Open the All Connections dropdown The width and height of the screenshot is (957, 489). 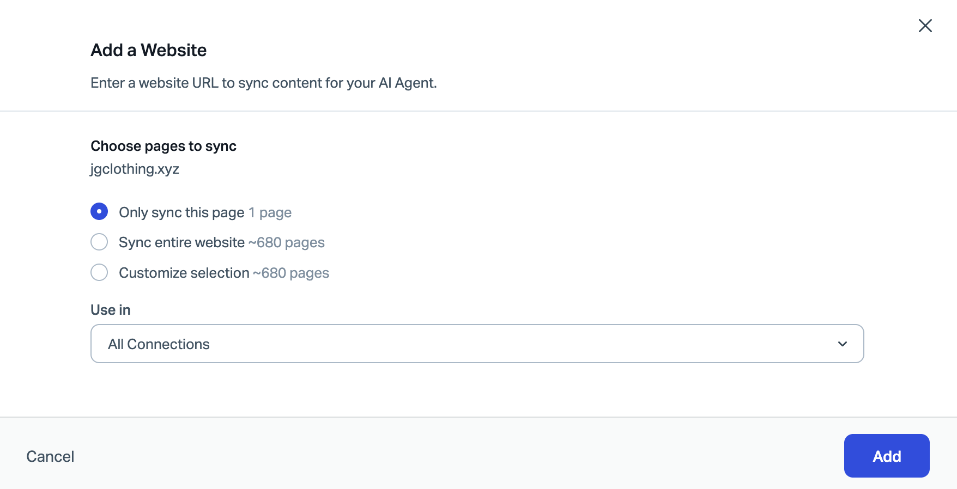[x=477, y=344]
